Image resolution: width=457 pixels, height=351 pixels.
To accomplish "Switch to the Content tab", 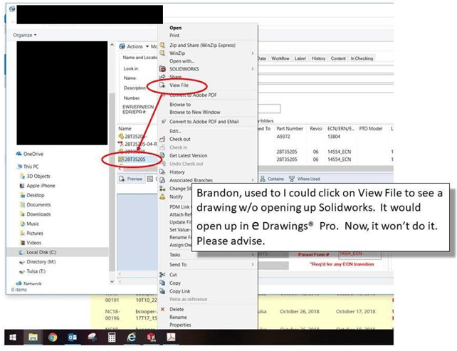I will tap(338, 58).
